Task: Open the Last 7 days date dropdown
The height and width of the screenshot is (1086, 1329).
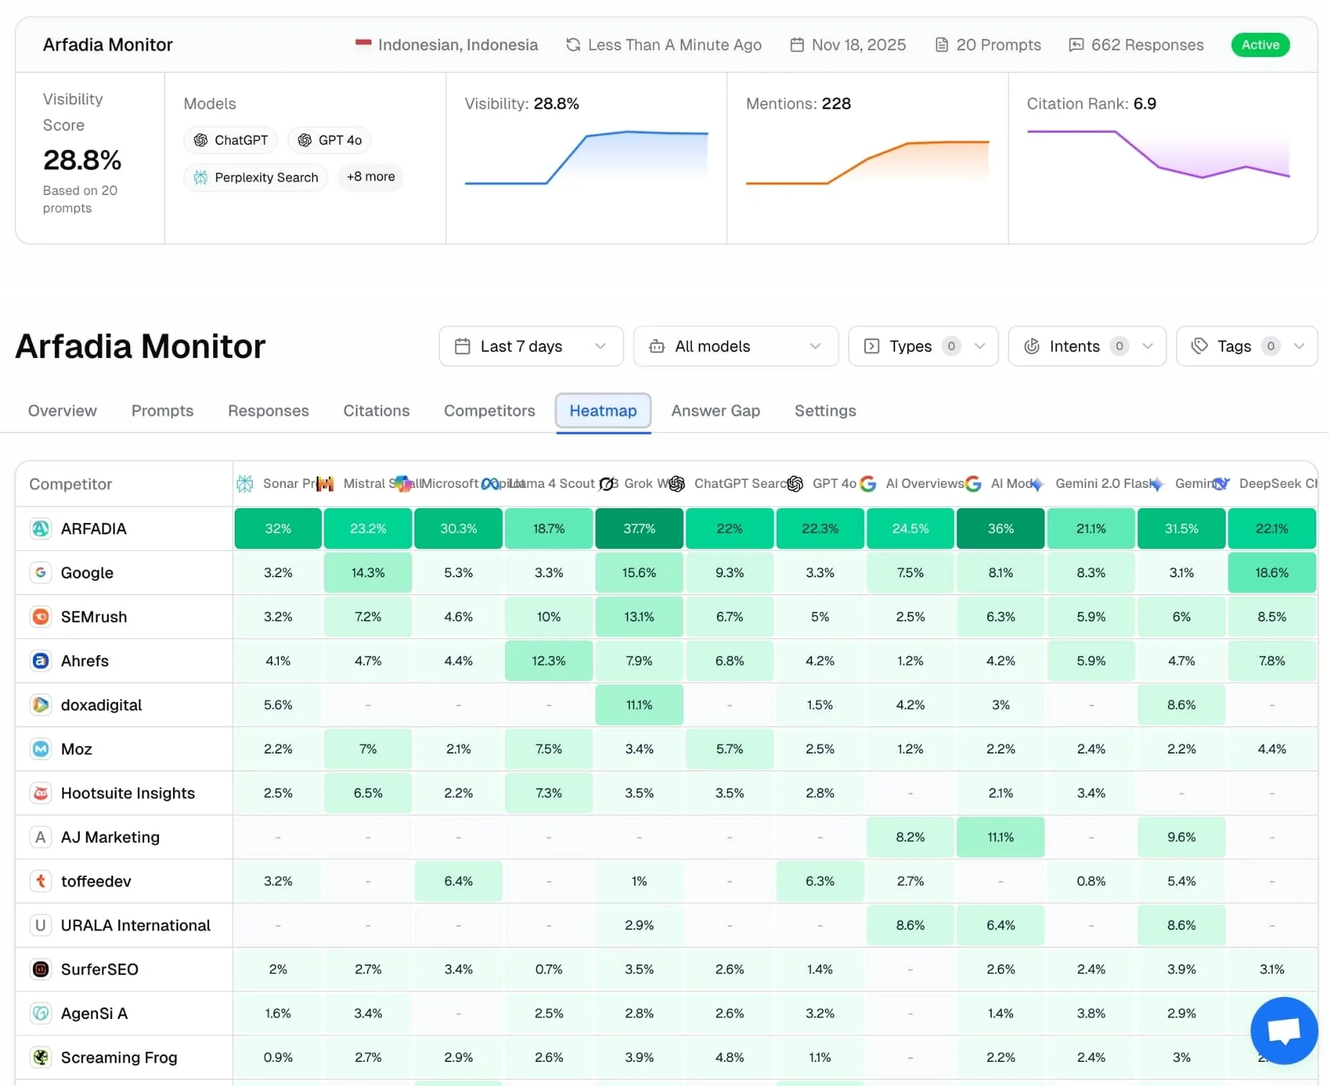Action: coord(531,346)
